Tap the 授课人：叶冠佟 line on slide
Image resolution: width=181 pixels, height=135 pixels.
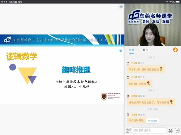click(77, 86)
